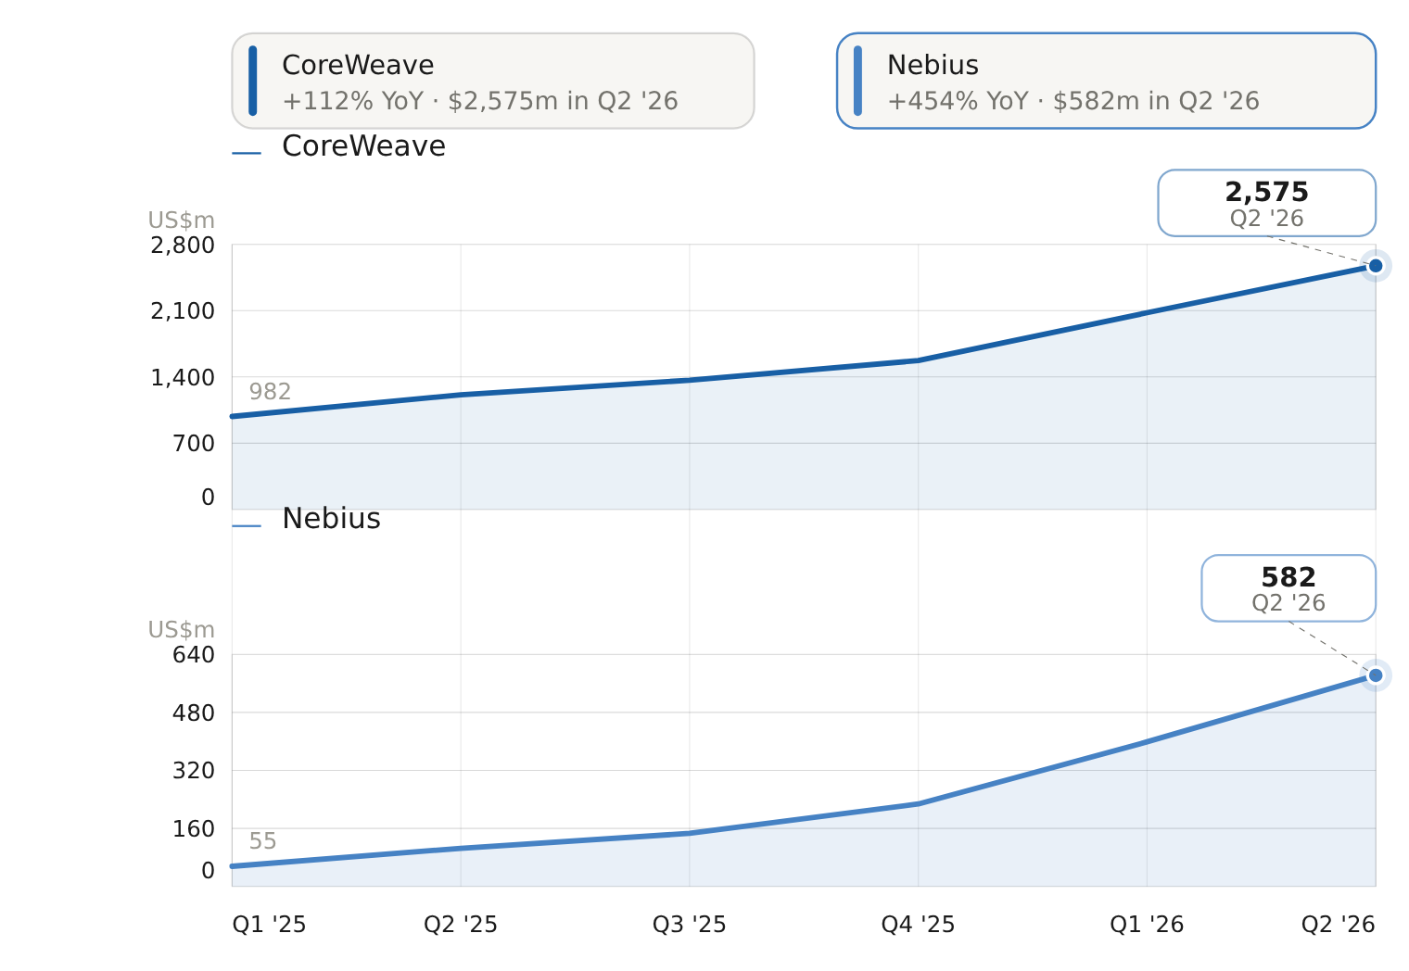Toggle the CoreWeave series card in the legend

(493, 81)
